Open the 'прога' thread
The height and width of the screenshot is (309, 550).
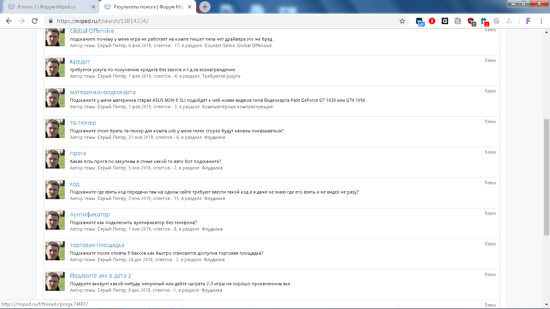pyautogui.click(x=78, y=153)
